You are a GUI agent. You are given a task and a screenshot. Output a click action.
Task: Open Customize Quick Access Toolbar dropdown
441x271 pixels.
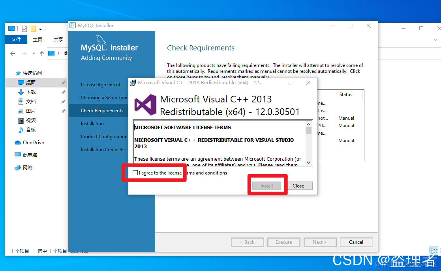point(41,29)
